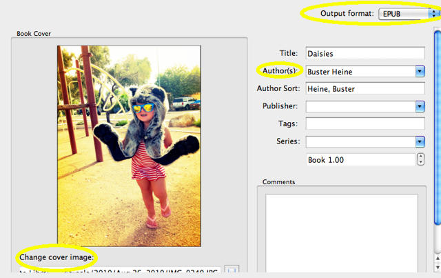441x278 pixels.
Task: Click the Tags input field
Action: pos(365,123)
